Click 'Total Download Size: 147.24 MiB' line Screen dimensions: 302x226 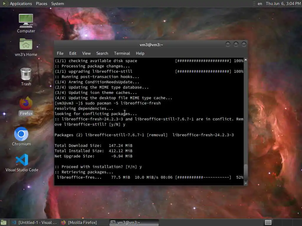93,146
